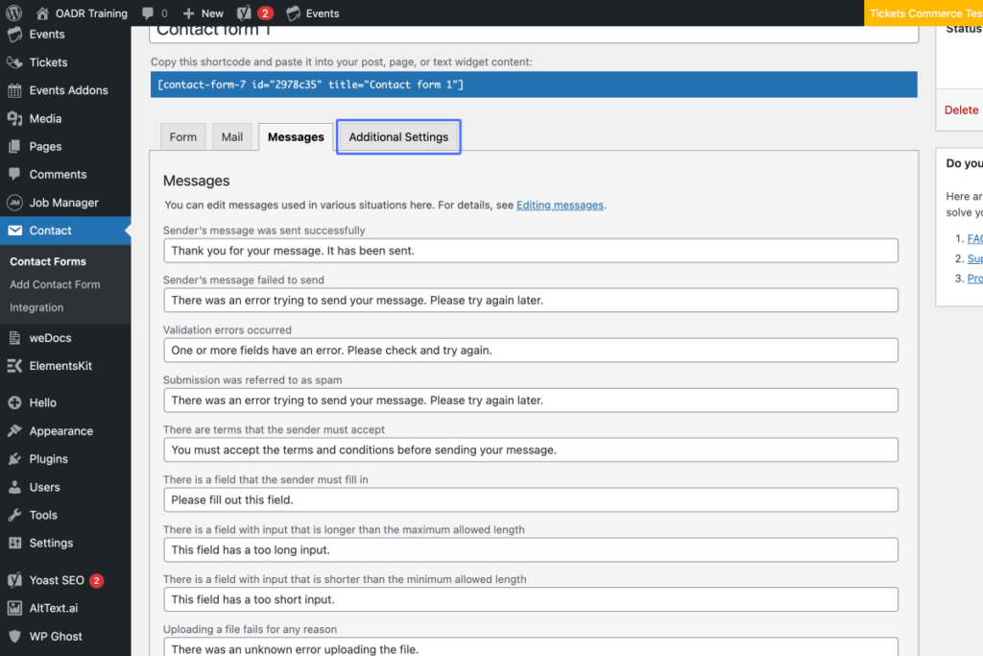The width and height of the screenshot is (983, 656).
Task: Edit the 'Please fill out this field' input
Action: pos(530,499)
